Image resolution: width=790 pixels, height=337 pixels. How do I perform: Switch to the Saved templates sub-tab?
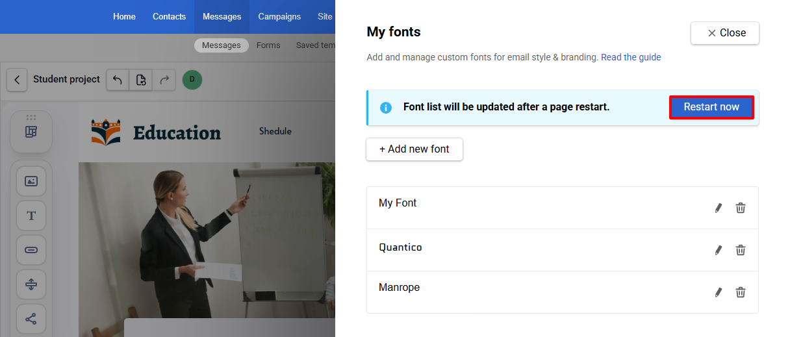(315, 45)
